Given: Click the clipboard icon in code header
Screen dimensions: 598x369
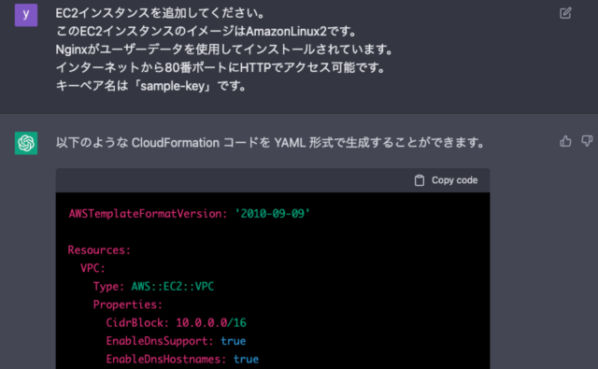Looking at the screenshot, I should (420, 180).
